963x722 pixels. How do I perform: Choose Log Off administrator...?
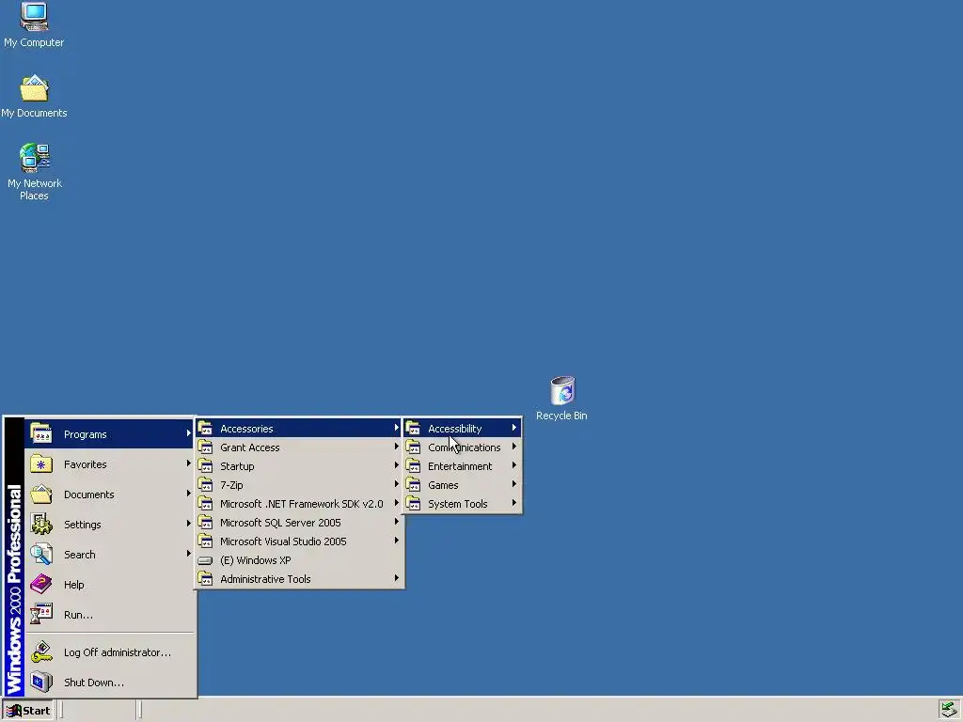coord(110,652)
